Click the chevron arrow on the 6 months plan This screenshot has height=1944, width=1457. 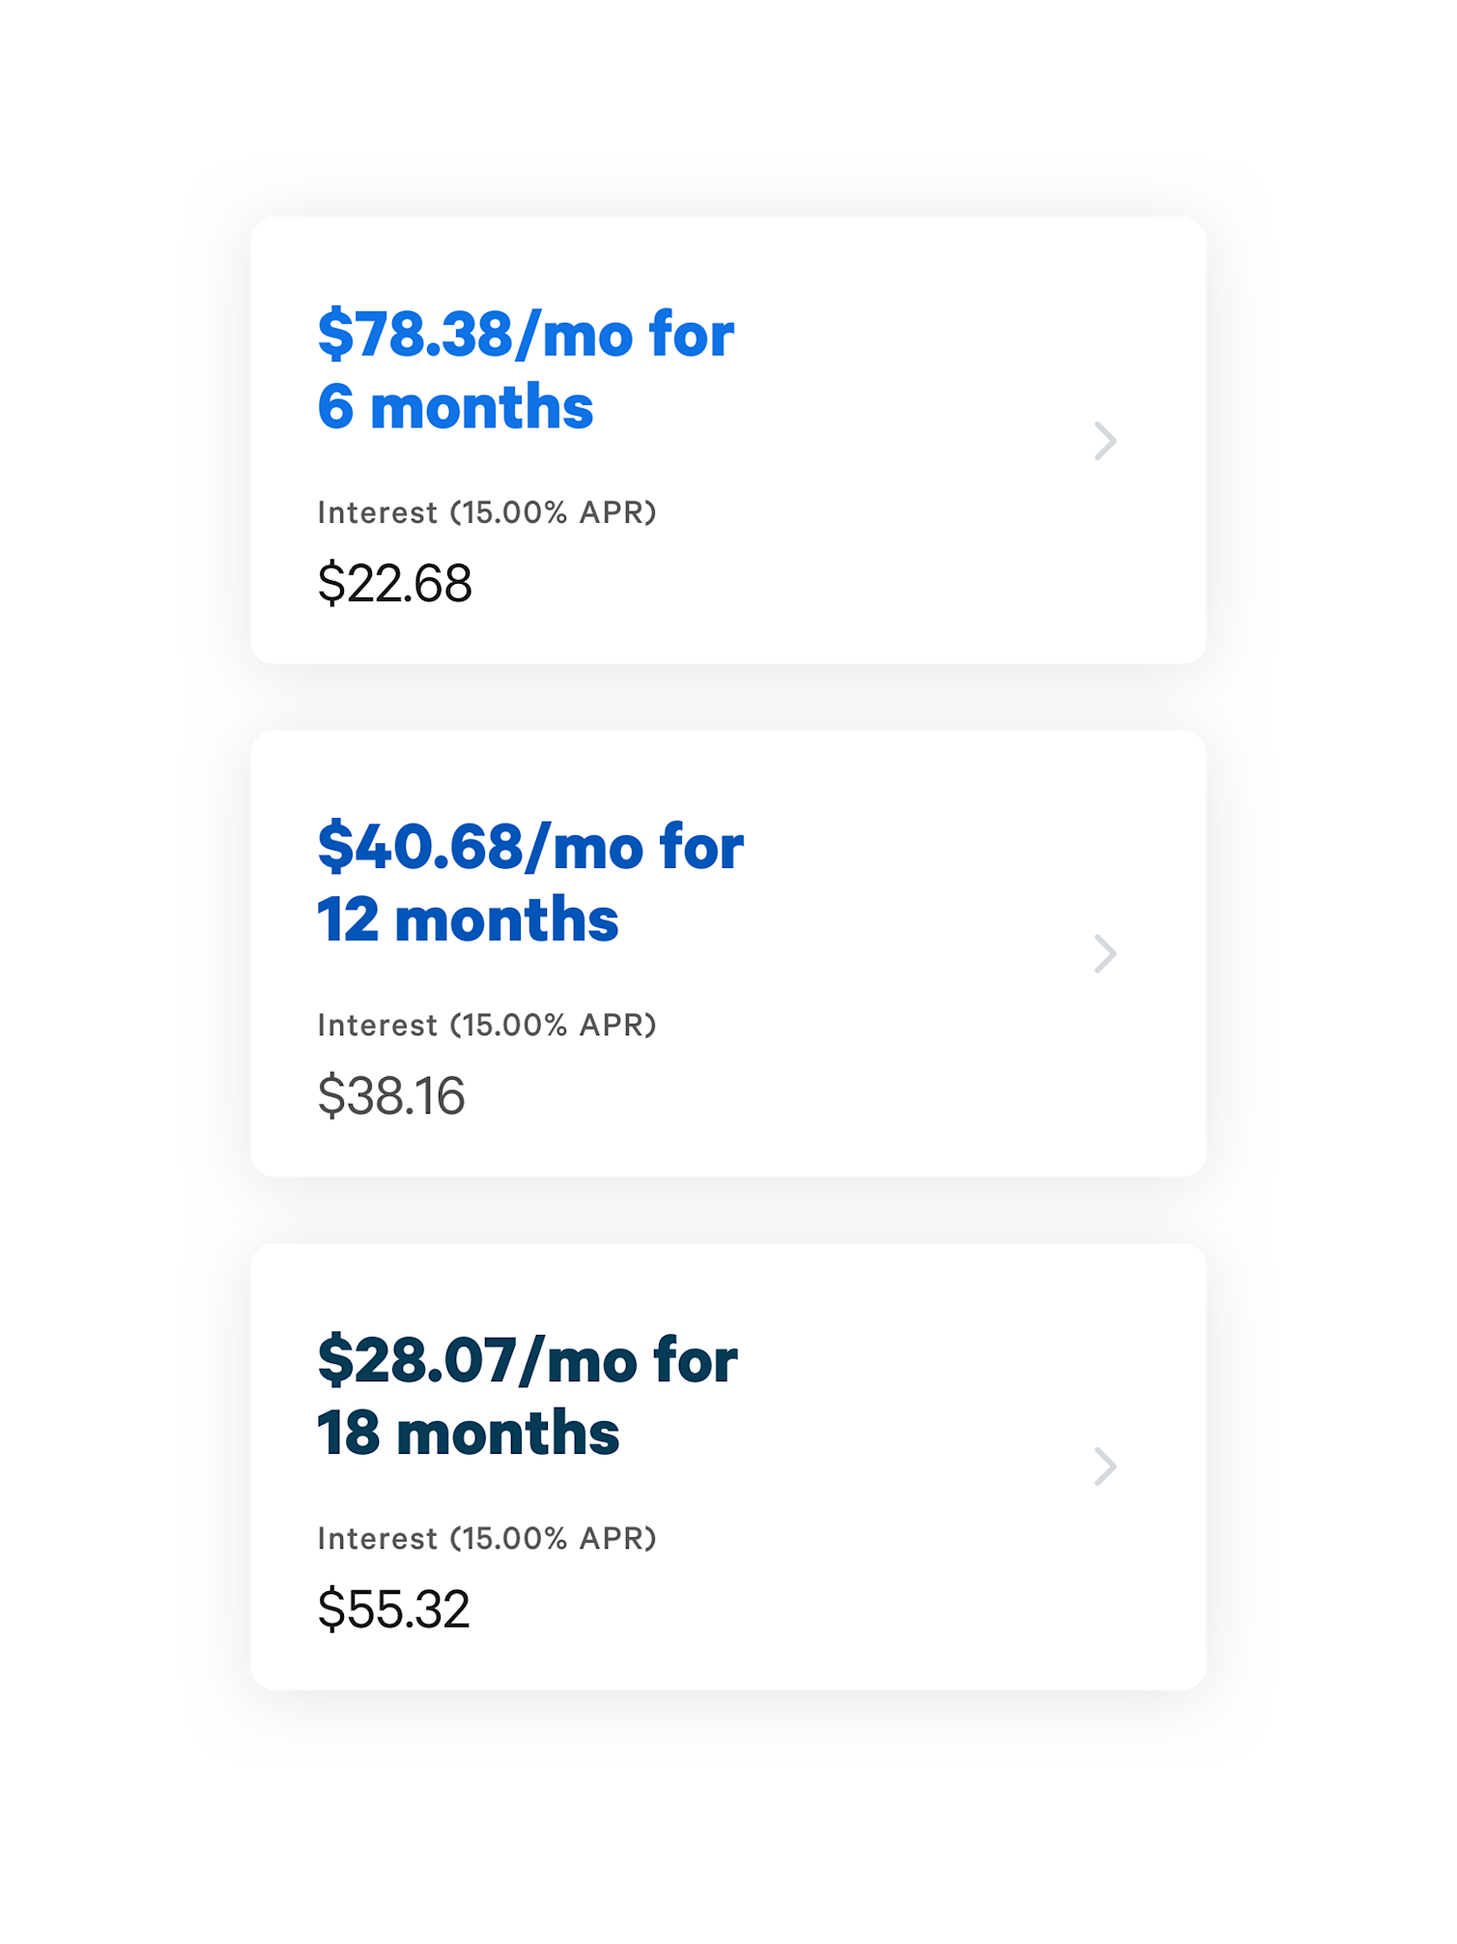(1105, 442)
